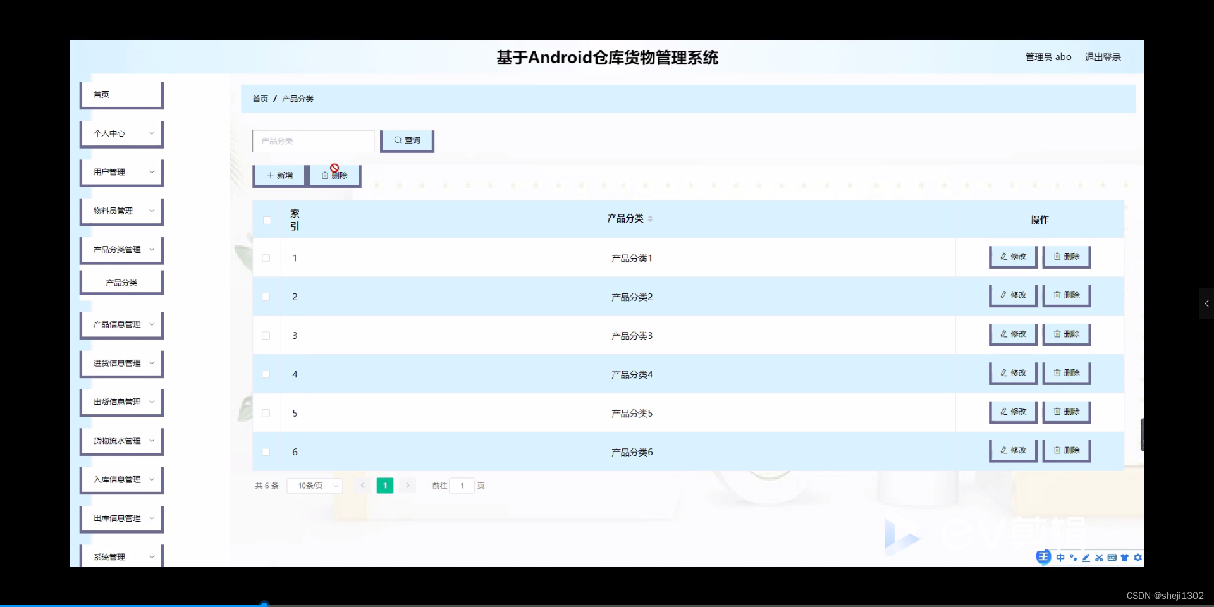This screenshot has width=1214, height=607.
Task: Click the magnifier icon on the 查询 button
Action: (398, 140)
